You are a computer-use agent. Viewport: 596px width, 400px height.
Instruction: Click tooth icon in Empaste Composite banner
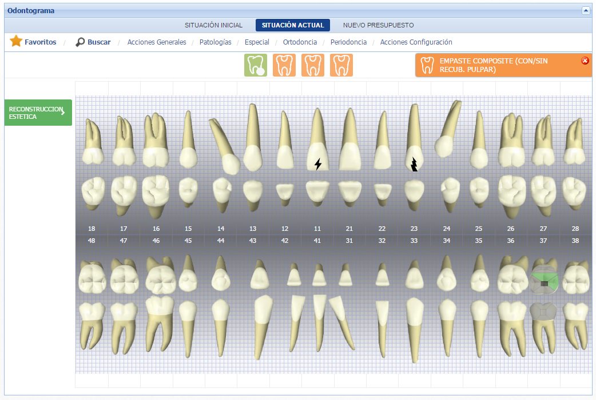(x=427, y=65)
